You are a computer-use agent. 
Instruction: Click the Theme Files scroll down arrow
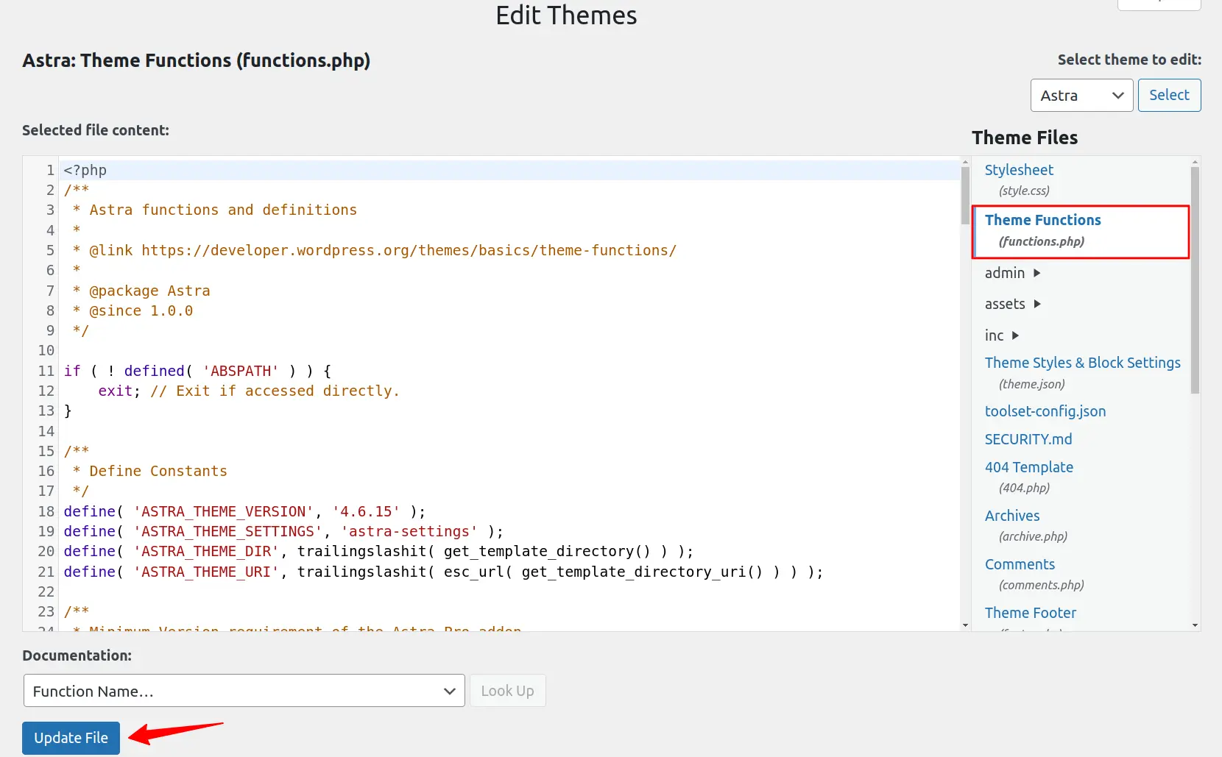click(1195, 625)
